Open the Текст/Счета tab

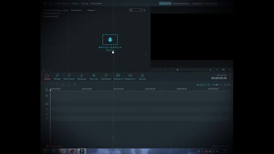[x=69, y=77]
